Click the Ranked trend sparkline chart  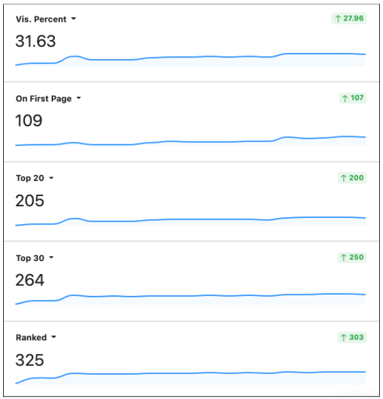[x=190, y=378]
